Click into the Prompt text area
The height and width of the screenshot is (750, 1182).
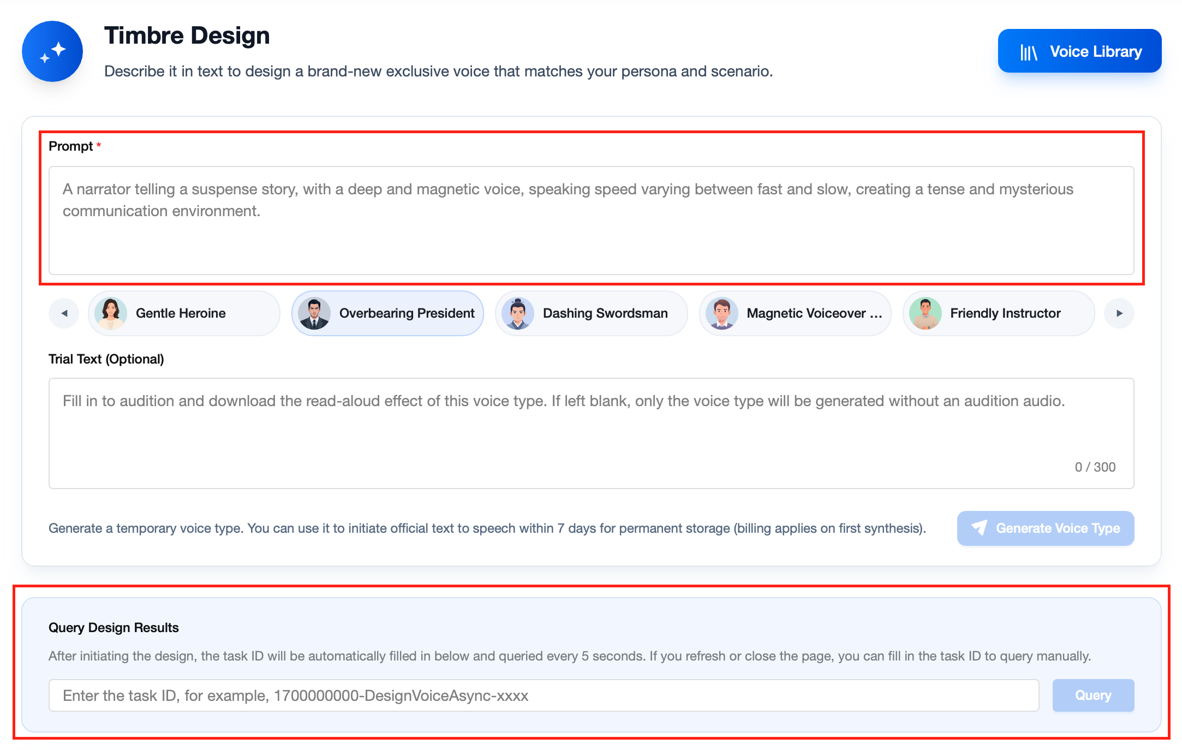(x=591, y=221)
